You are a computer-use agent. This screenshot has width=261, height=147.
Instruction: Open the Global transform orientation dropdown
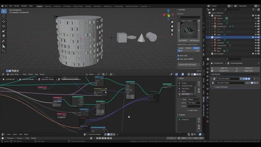click(x=91, y=74)
